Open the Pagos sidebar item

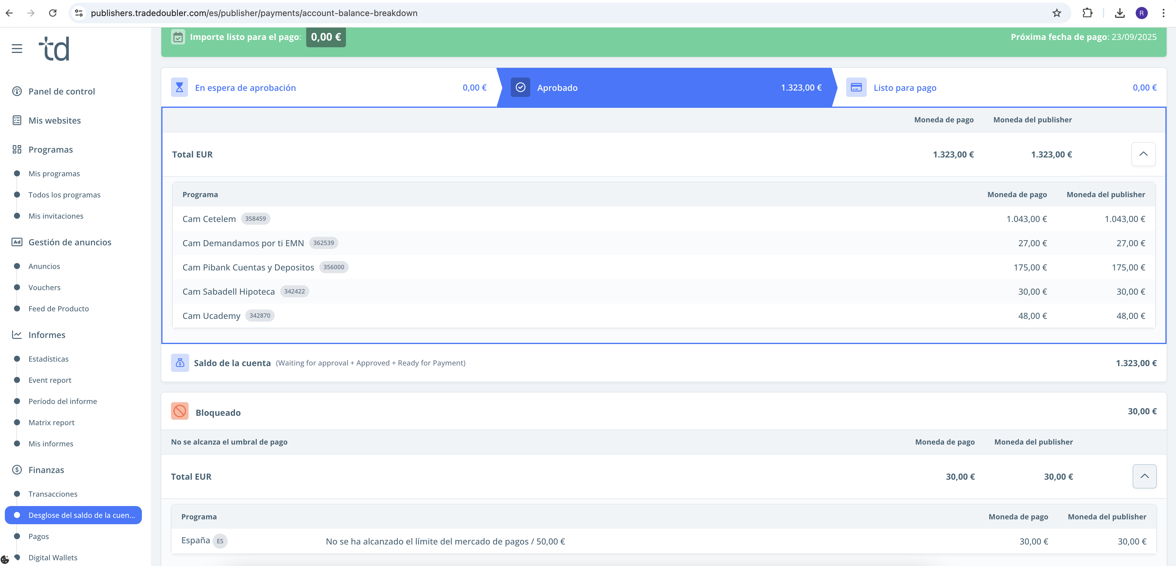click(38, 536)
